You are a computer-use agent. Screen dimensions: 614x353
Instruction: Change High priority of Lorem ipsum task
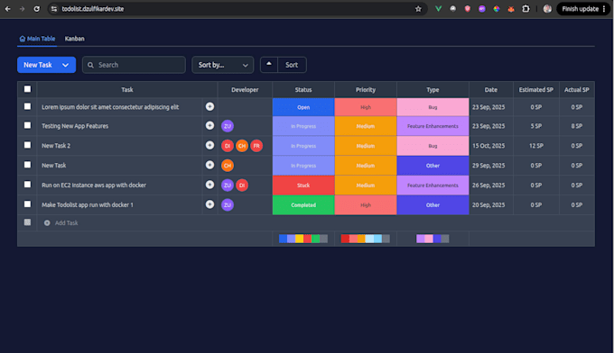tap(366, 107)
